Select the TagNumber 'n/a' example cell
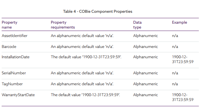This screenshot has width=210, height=111. [175, 84]
